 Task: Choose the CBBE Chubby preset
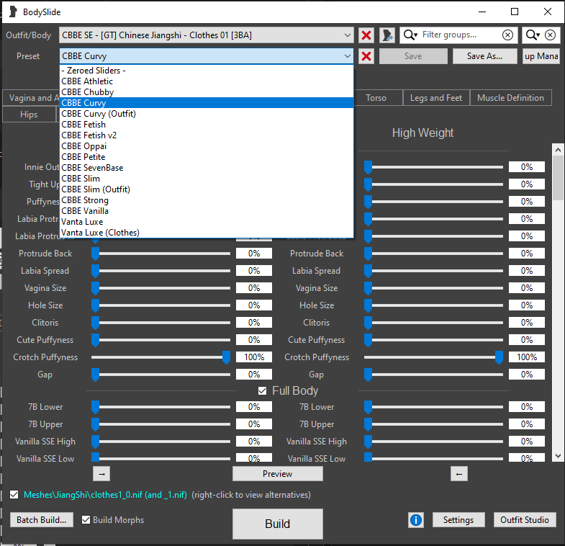click(207, 92)
